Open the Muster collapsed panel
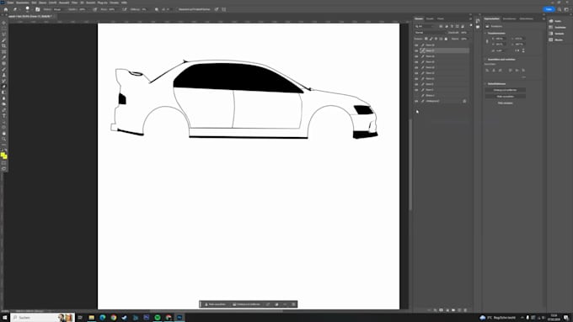Screen dimensions: 573x322 (556, 40)
